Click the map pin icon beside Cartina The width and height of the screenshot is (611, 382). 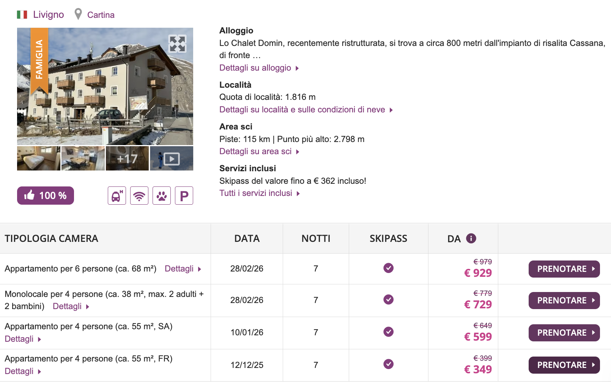click(78, 14)
